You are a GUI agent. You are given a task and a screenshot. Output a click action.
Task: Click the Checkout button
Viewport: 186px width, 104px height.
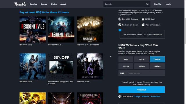click(x=142, y=90)
